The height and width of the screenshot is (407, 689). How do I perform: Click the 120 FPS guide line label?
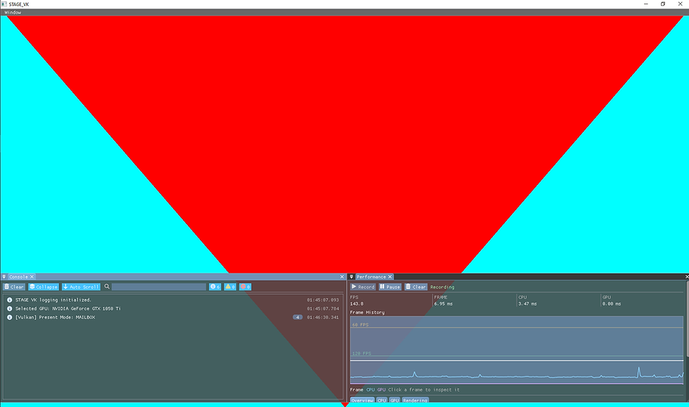tap(361, 354)
